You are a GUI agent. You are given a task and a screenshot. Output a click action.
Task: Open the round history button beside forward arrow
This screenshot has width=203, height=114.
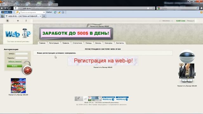coord(9,8)
